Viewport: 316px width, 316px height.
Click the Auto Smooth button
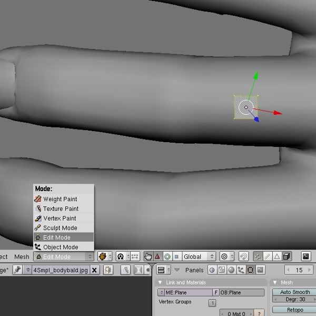(294, 292)
